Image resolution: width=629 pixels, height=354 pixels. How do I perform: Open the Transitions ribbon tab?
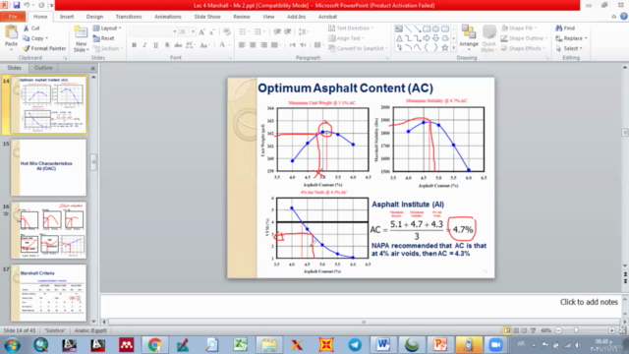129,17
